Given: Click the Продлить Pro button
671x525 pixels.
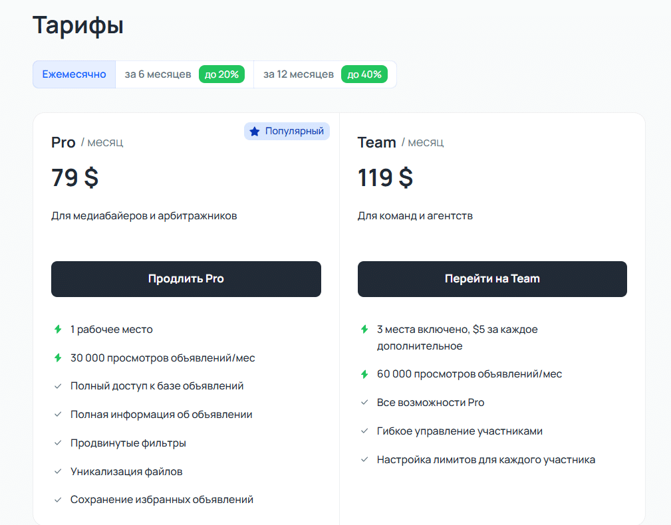Looking at the screenshot, I should [186, 278].
